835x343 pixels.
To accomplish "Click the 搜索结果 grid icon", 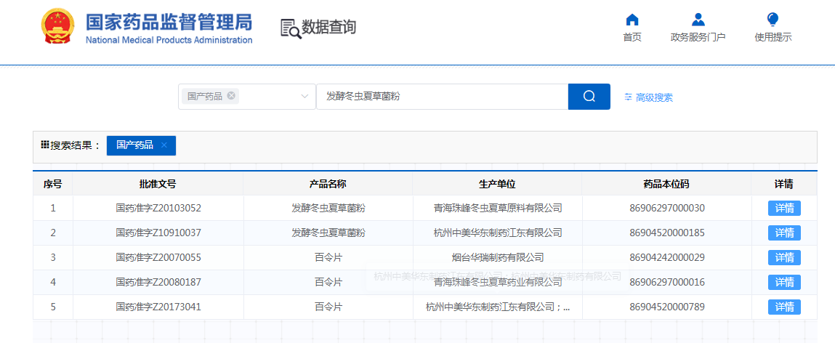I will (x=45, y=145).
